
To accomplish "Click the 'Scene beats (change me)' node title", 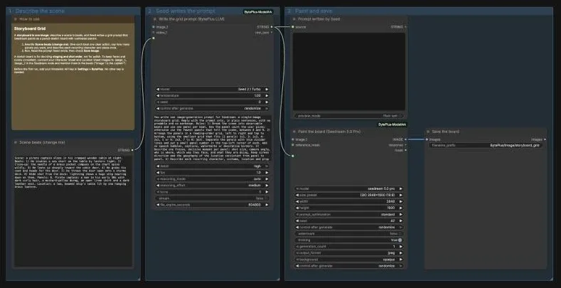I will point(42,142).
